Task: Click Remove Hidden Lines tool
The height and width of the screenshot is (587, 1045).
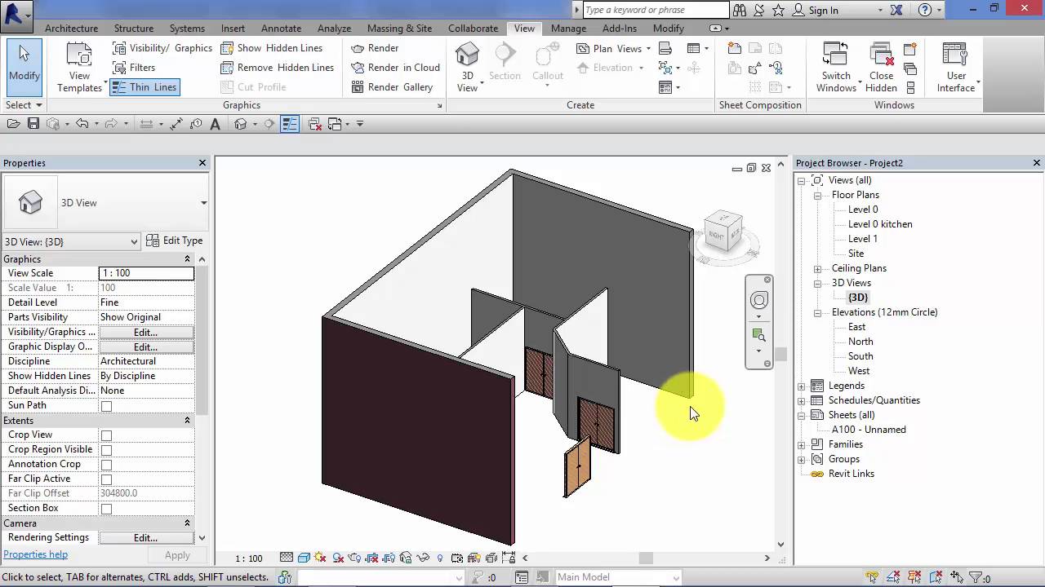Action: point(278,68)
